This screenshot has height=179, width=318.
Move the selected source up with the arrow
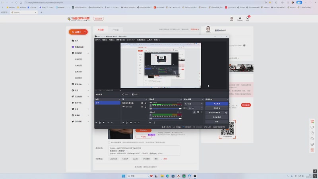pos(135,123)
